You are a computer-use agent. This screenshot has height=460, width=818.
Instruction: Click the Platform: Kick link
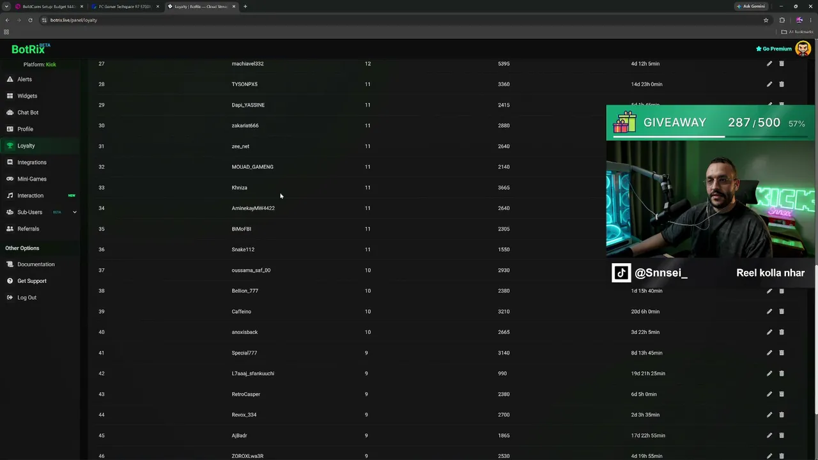(40, 65)
